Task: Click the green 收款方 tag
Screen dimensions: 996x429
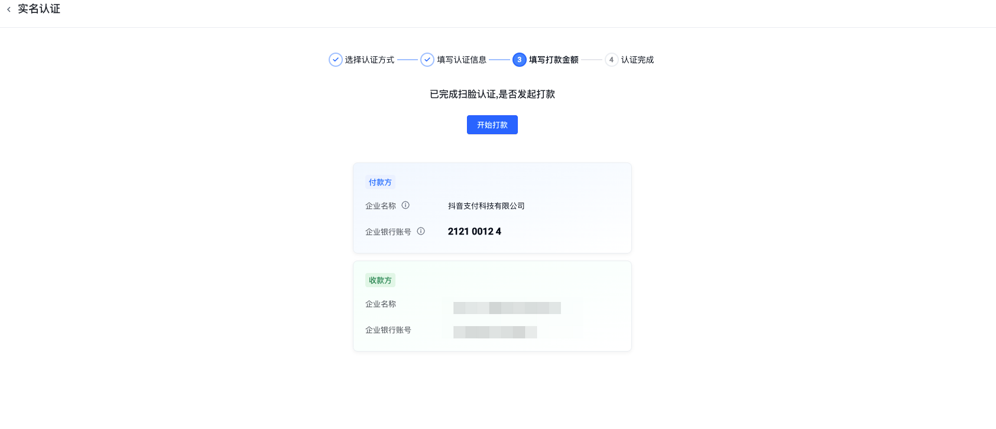Action: (x=380, y=281)
